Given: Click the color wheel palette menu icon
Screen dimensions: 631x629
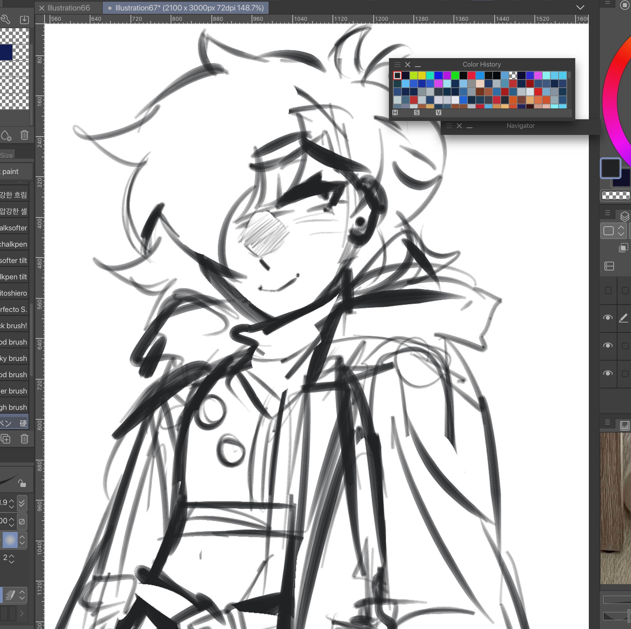Looking at the screenshot, I should pyautogui.click(x=608, y=3).
